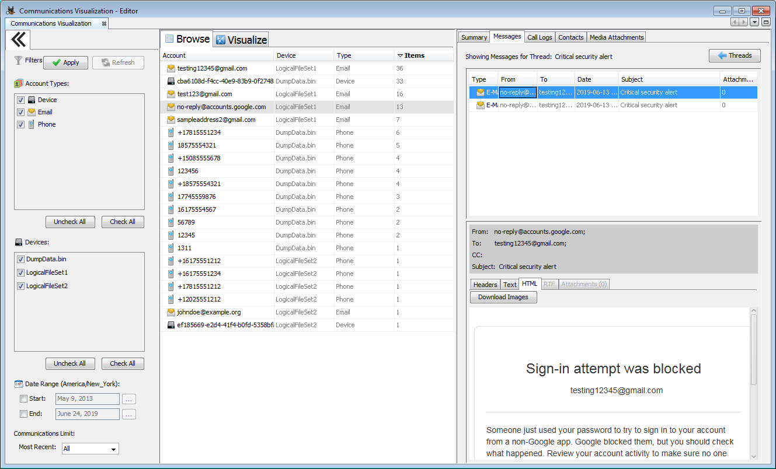Click phone icon next to +17815551234
Image resolution: width=776 pixels, height=469 pixels.
[x=170, y=132]
